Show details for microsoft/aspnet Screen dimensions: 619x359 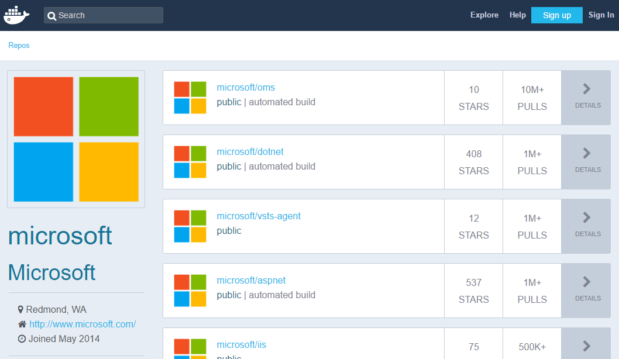point(587,290)
